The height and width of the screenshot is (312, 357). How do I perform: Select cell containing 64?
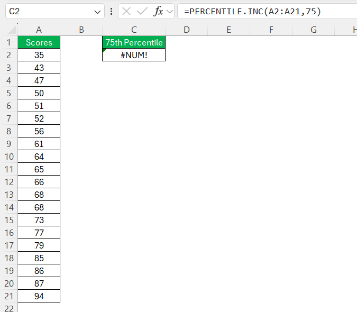(39, 157)
